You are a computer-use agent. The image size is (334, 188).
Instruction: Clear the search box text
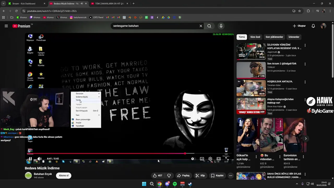(201, 26)
